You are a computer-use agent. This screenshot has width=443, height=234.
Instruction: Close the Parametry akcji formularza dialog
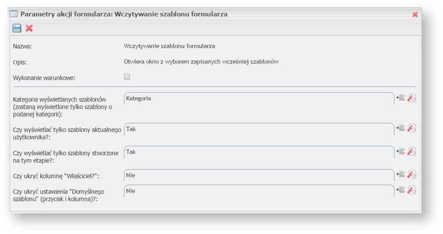tap(415, 14)
